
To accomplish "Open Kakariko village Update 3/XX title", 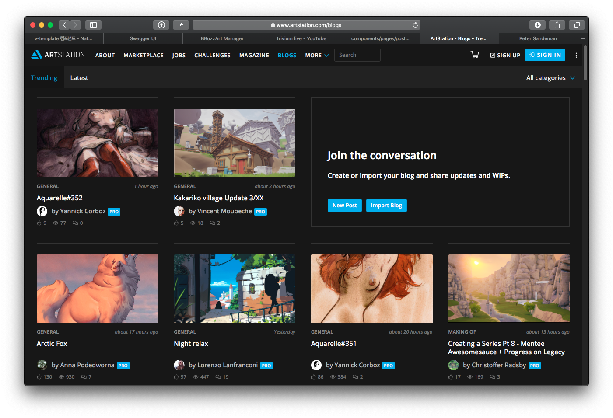I will (x=219, y=198).
